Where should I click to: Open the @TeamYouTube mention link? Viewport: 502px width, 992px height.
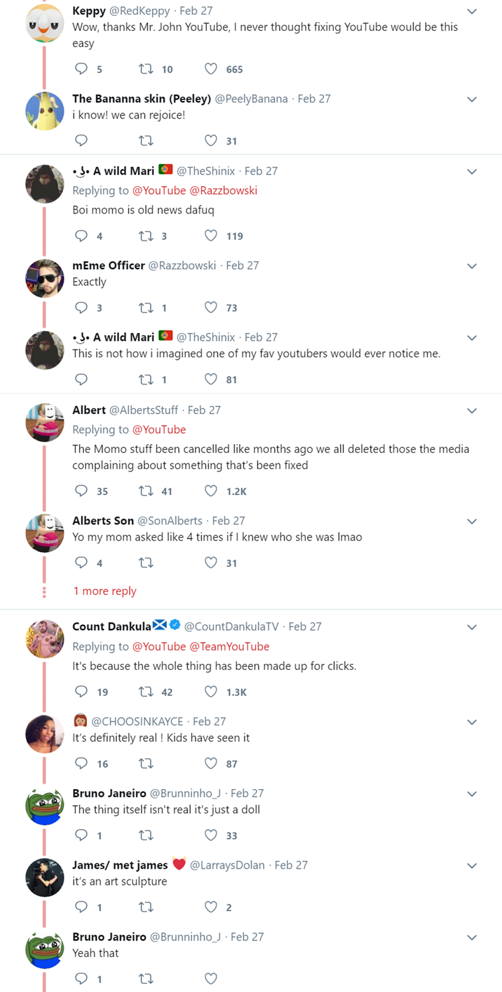tap(230, 646)
